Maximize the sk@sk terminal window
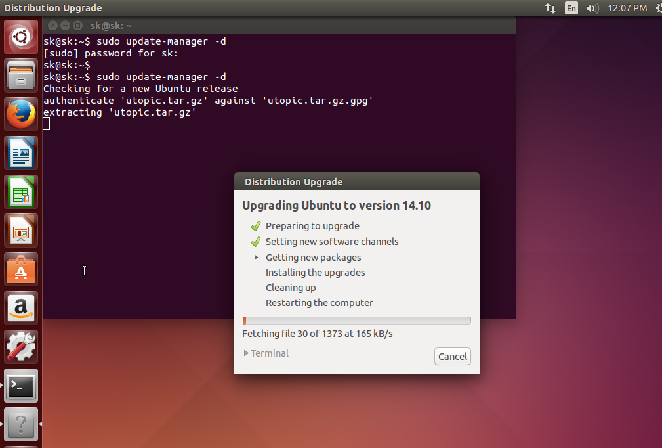Image resolution: width=662 pixels, height=448 pixels. coord(77,26)
